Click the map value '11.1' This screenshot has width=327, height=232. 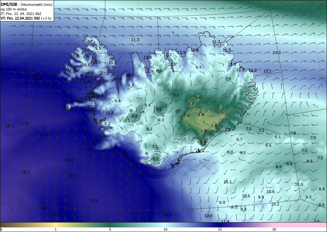105,73
